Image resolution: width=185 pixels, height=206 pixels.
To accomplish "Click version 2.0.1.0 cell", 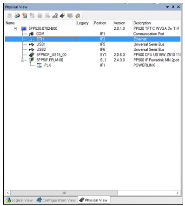I will 119,28.
